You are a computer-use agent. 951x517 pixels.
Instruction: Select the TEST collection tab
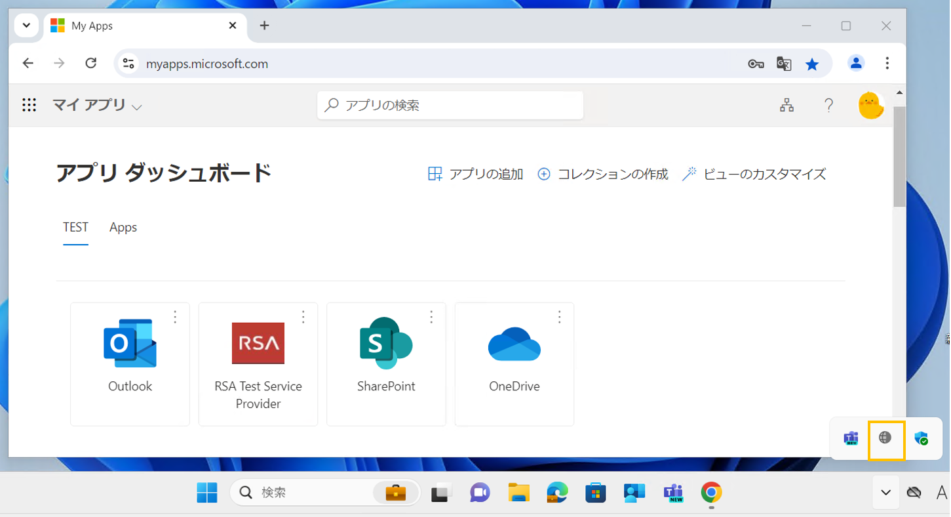[x=75, y=228]
